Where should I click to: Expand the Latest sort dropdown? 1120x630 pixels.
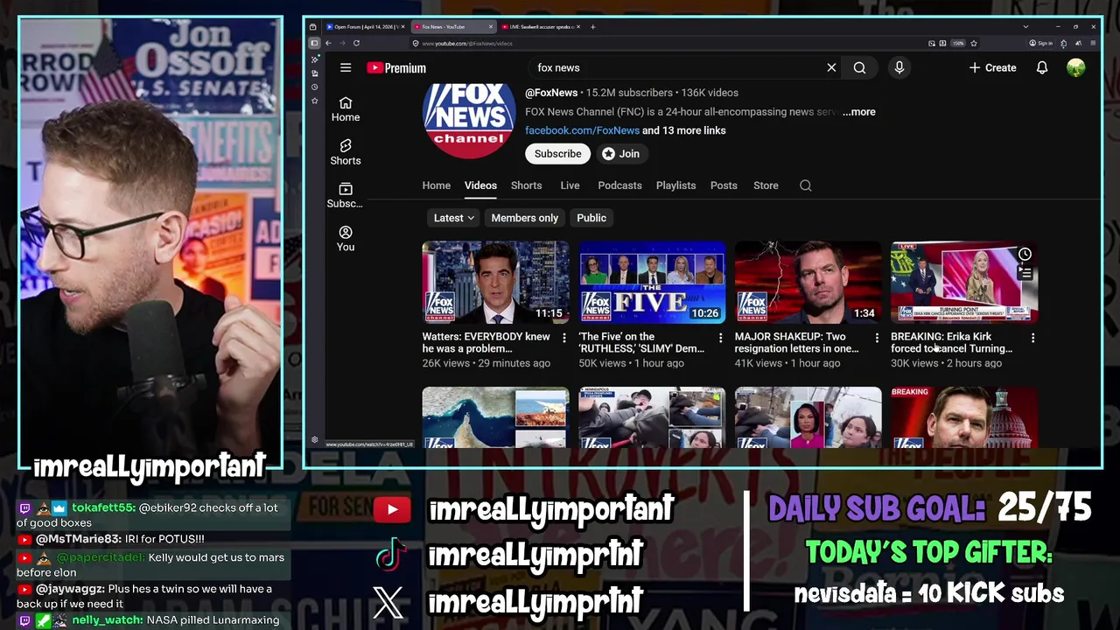454,218
